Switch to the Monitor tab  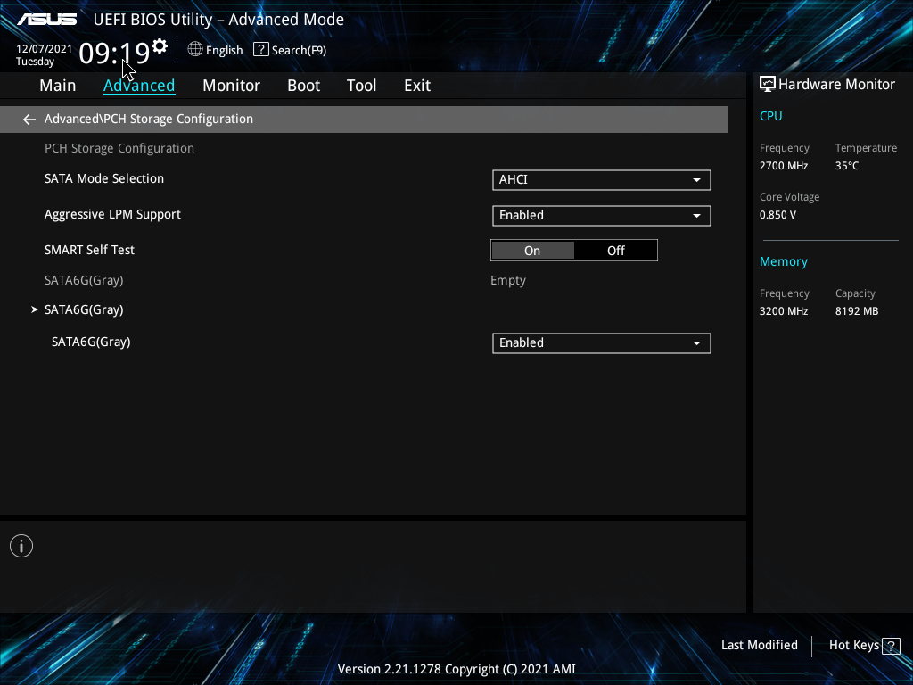point(231,86)
